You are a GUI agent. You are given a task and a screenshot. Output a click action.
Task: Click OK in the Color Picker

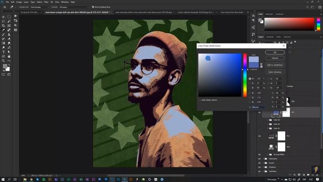tap(275, 52)
